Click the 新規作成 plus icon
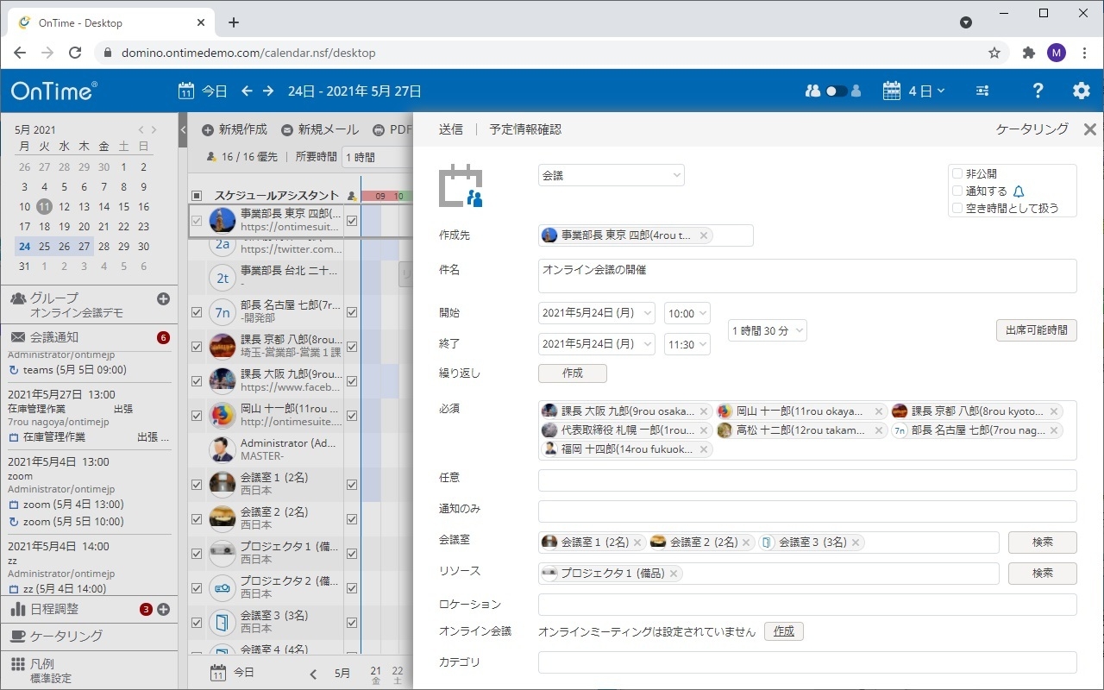The width and height of the screenshot is (1104, 690). (207, 128)
